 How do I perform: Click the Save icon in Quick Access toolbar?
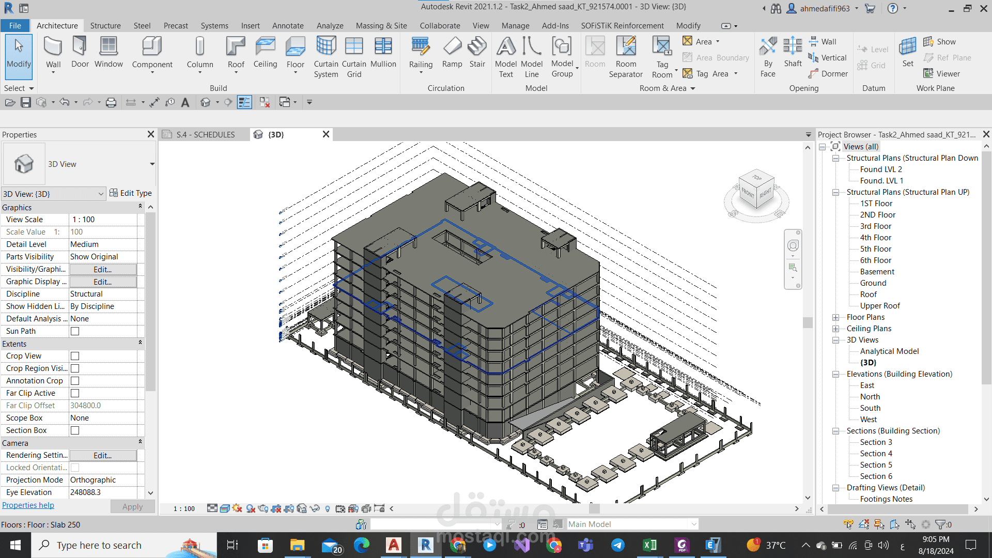(x=25, y=102)
